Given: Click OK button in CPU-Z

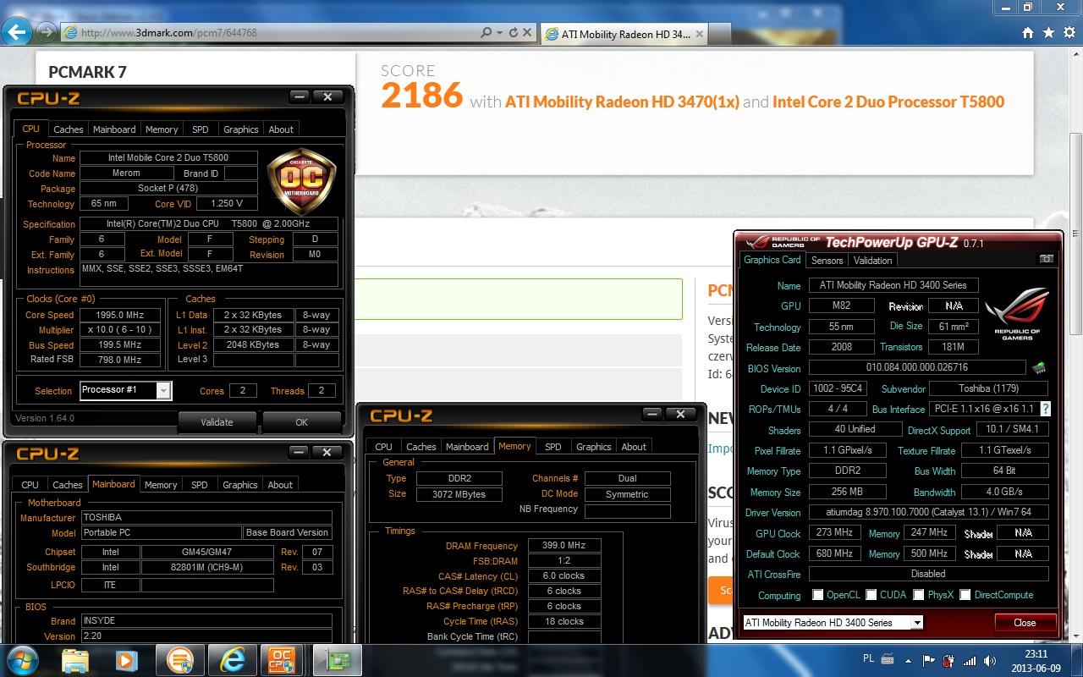Looking at the screenshot, I should tap(301, 421).
